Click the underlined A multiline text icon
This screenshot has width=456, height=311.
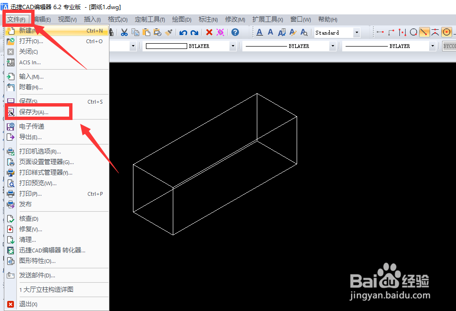[260, 32]
